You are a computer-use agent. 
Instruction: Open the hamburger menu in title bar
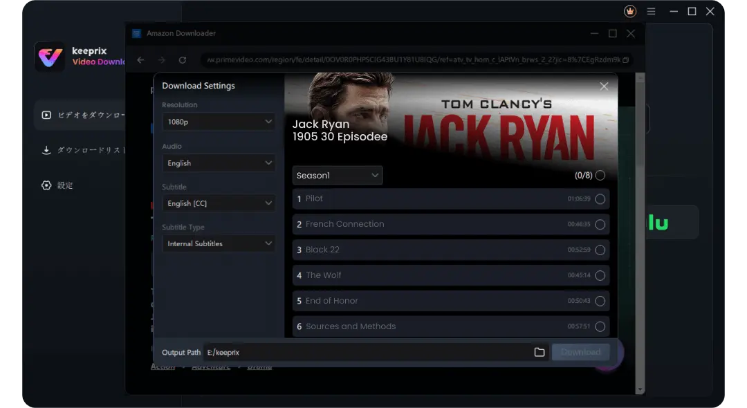651,12
